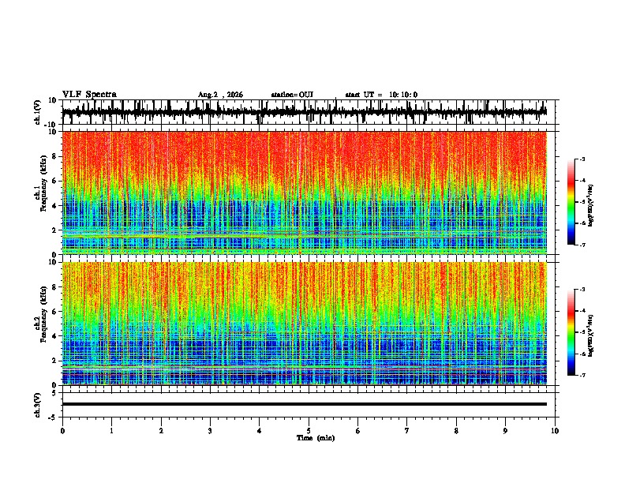This screenshot has width=625, height=483.
Task: Click the ch.1 spectrogram plot
Action: (305, 193)
